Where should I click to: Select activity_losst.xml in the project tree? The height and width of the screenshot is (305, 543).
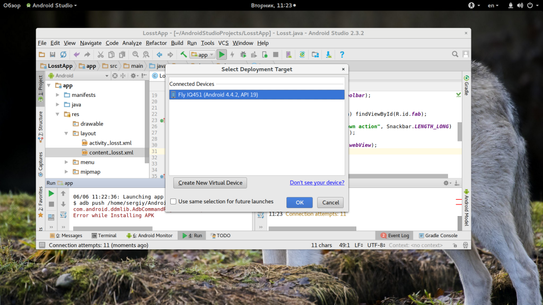tap(110, 143)
